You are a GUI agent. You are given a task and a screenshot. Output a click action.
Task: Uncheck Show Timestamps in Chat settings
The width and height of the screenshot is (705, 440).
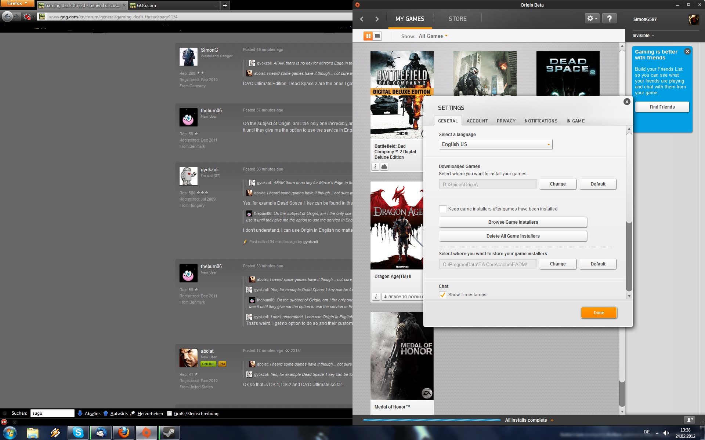pos(443,295)
